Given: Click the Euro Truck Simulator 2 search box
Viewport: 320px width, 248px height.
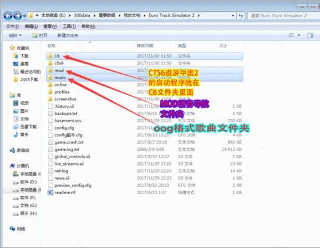Looking at the screenshot, I should click(283, 15).
